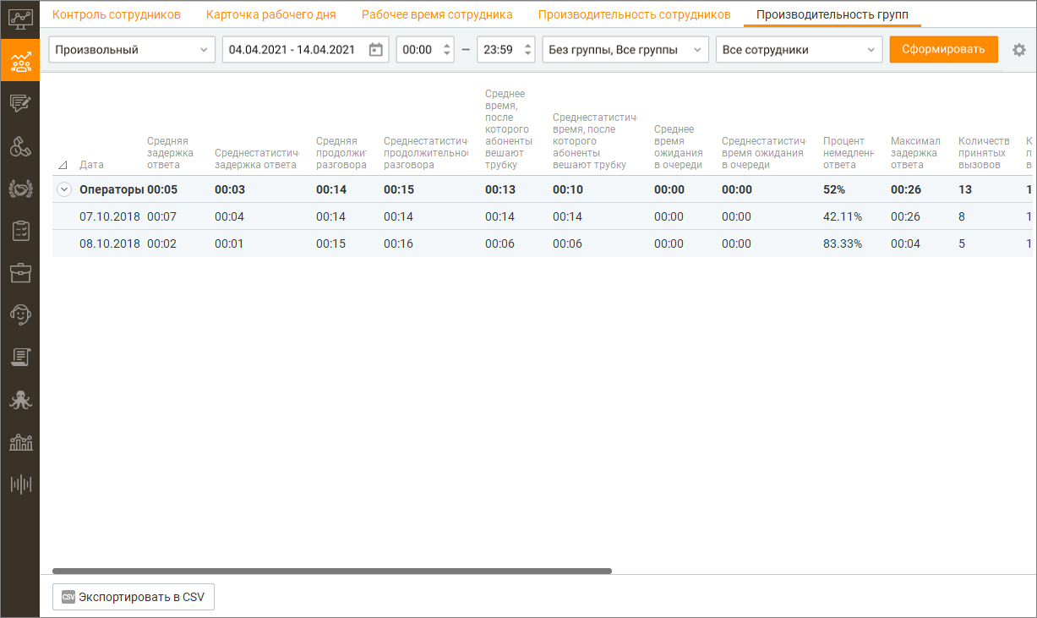1037x618 pixels.
Task: Switch to Рабочее время сотрудника tab
Action: [x=437, y=14]
